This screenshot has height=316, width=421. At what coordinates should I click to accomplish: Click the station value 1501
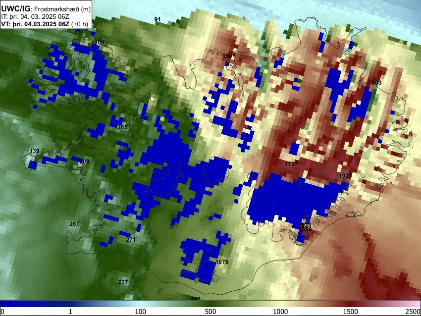point(229,56)
